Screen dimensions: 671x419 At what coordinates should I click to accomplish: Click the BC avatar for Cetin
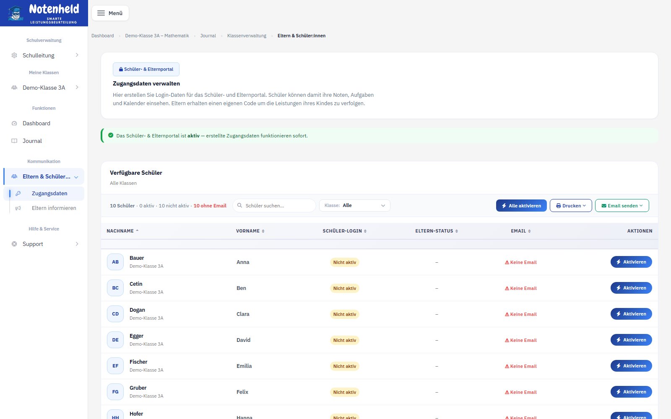(115, 288)
